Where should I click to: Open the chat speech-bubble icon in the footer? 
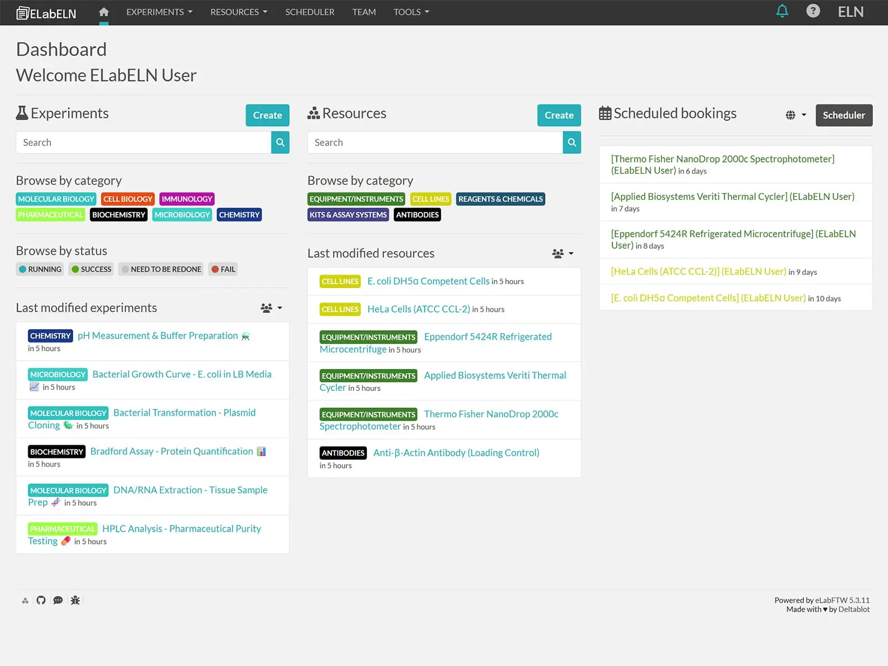[x=58, y=600]
